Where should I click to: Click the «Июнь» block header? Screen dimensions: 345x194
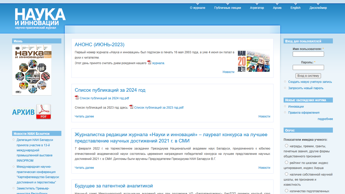[37, 41]
